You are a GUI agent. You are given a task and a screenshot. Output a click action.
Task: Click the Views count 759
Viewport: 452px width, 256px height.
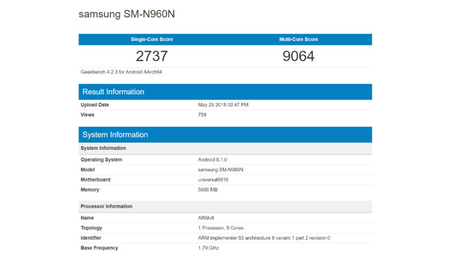pyautogui.click(x=202, y=115)
